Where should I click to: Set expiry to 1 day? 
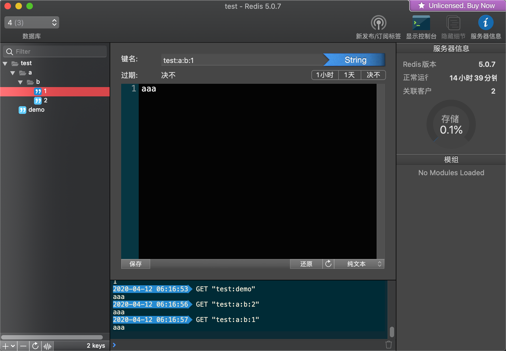coord(349,75)
